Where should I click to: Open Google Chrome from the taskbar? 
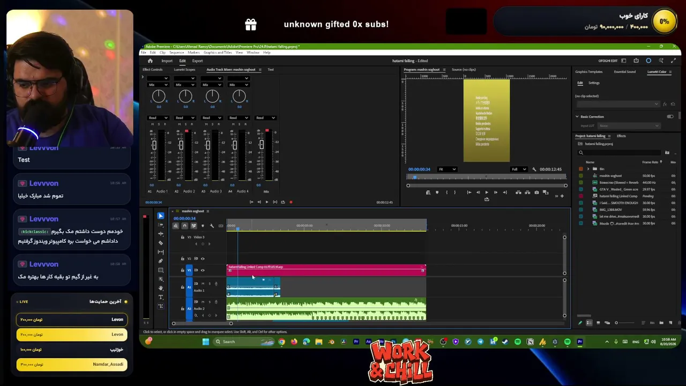[281, 342]
